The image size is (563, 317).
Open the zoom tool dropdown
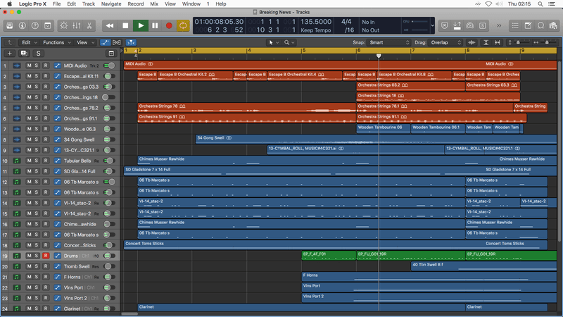pyautogui.click(x=289, y=42)
